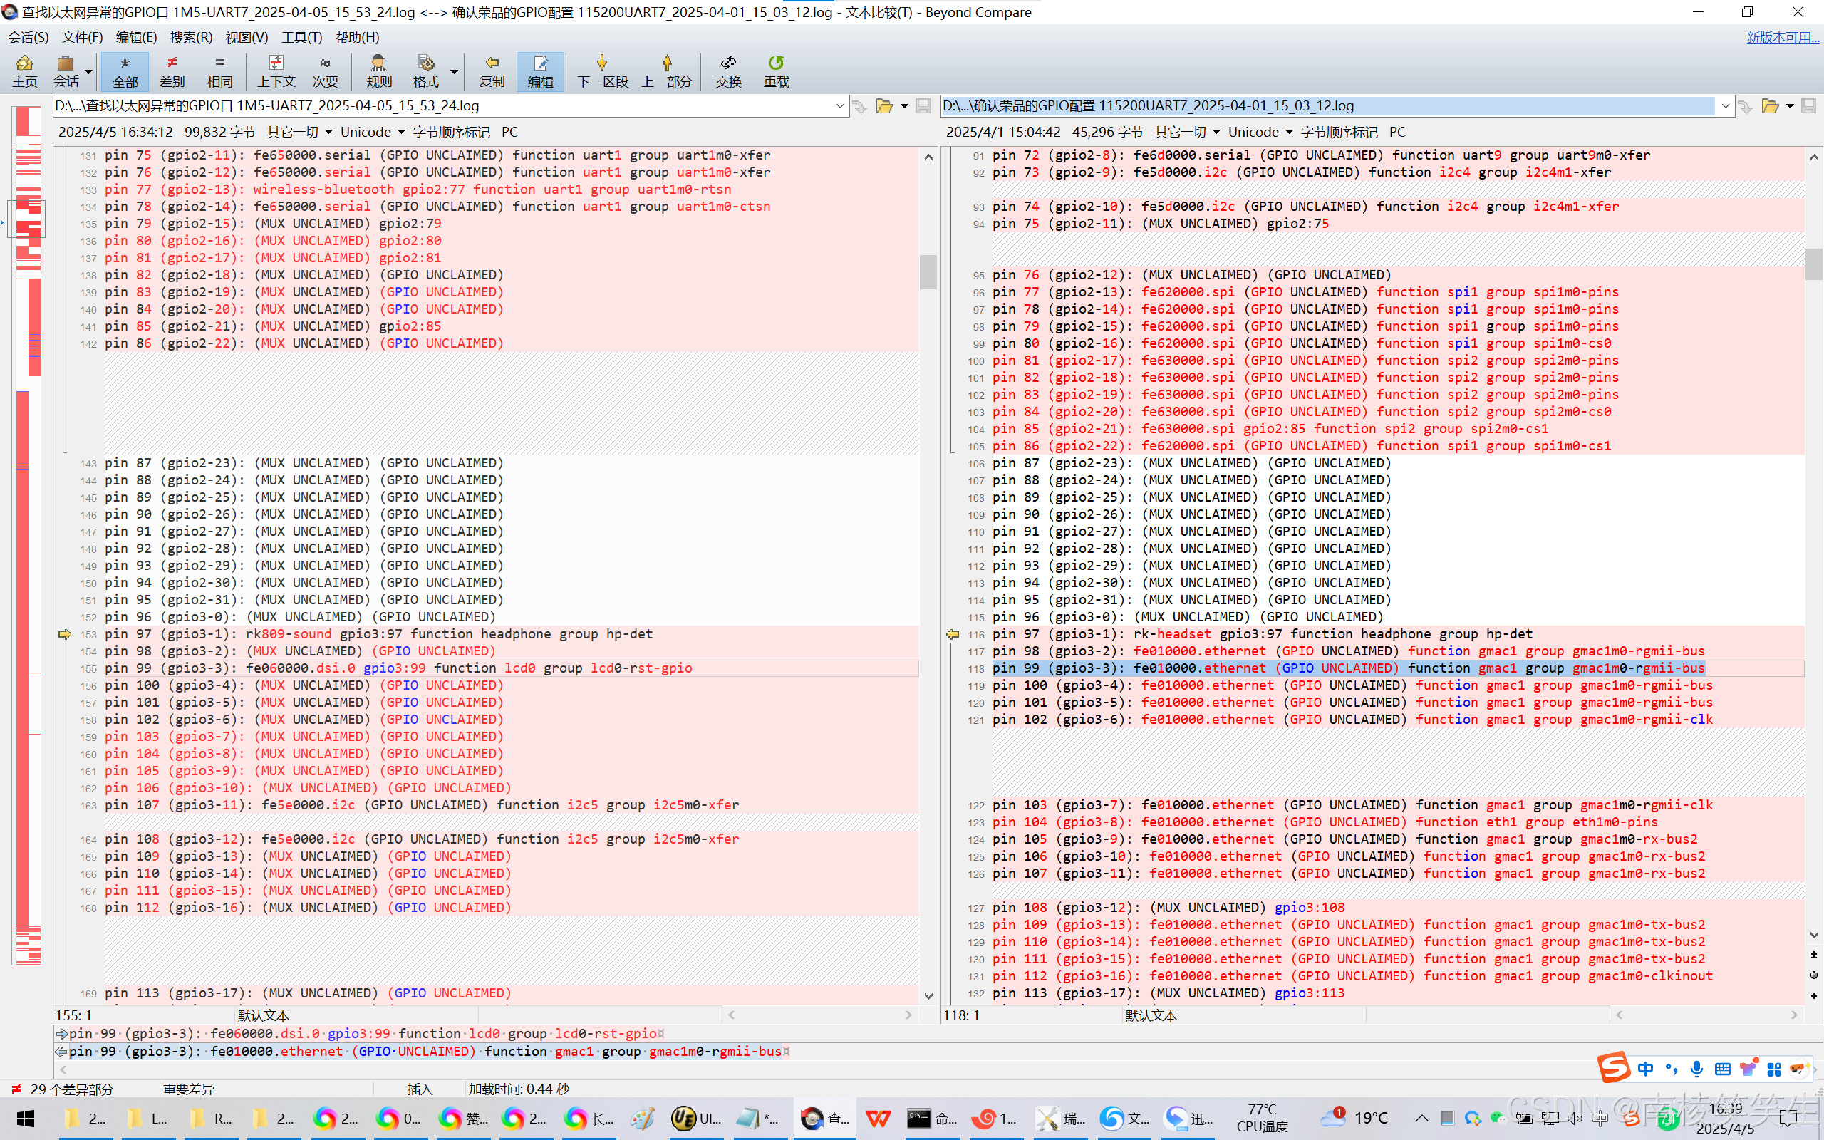Open Format (格式) dropdown arrow
The image size is (1824, 1140).
(454, 72)
